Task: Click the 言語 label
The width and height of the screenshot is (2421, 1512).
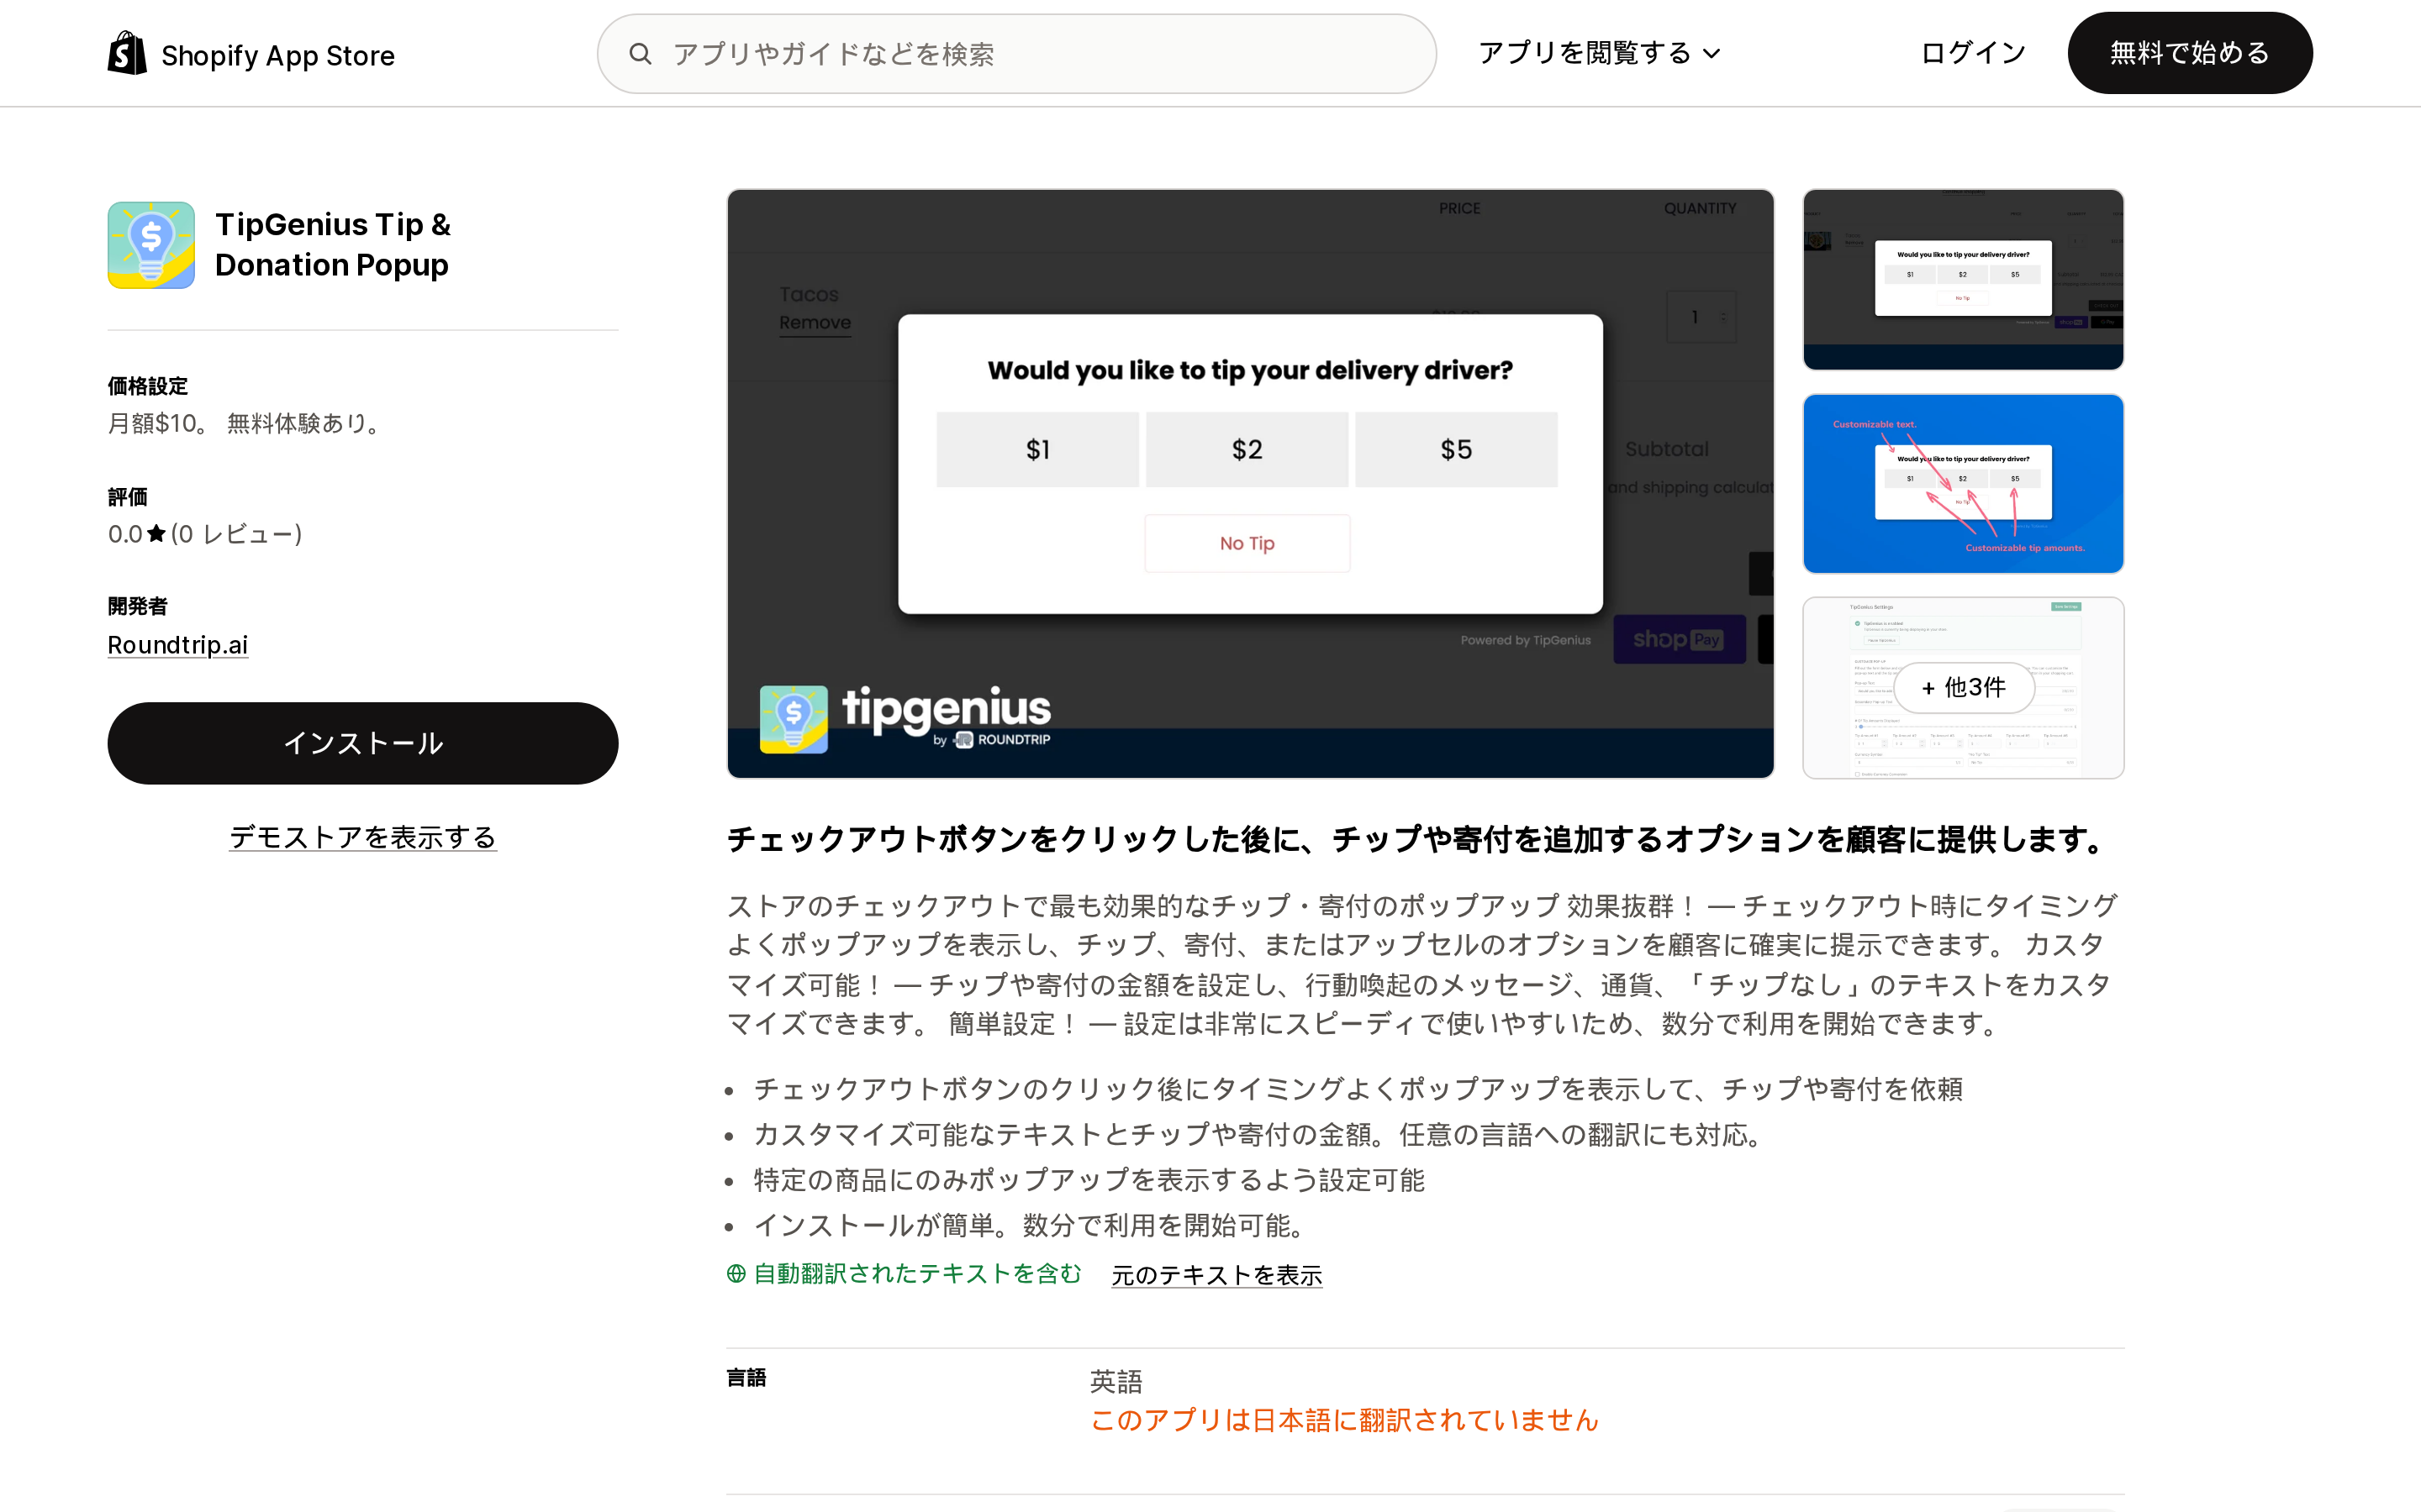Action: coord(746,1378)
